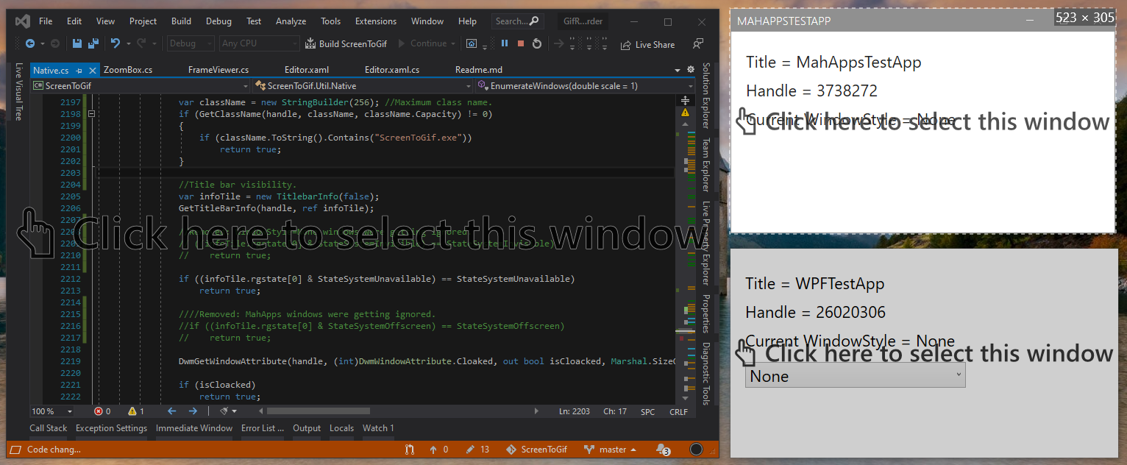Click the Continue debugging button

(427, 44)
